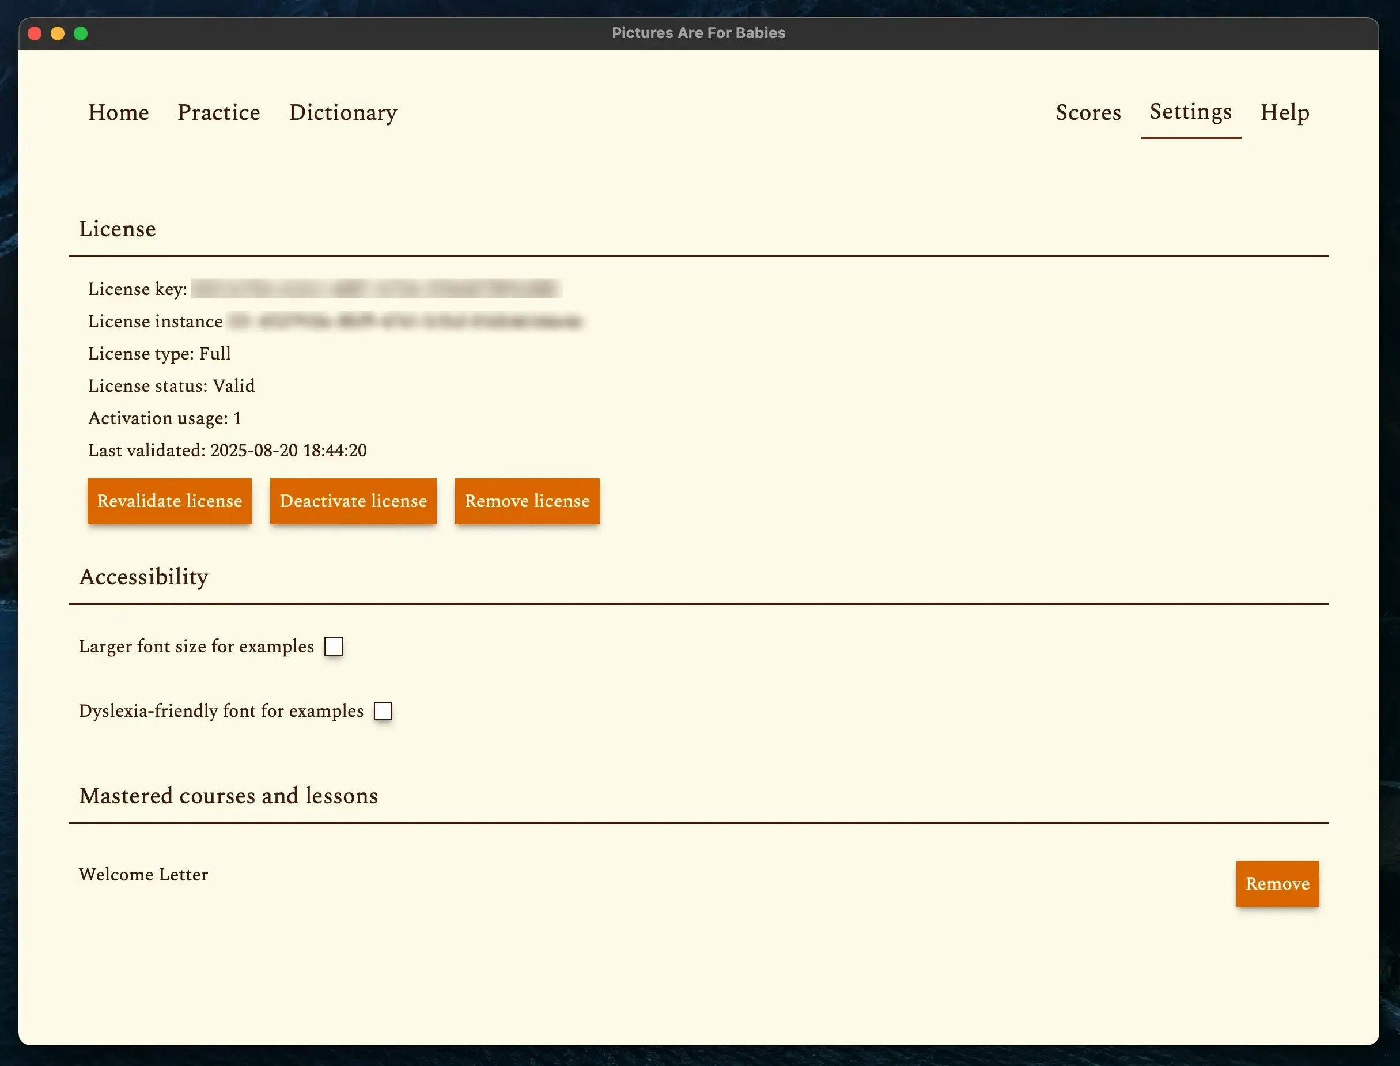1400x1066 pixels.
Task: Maximize window with green button
Action: click(81, 33)
